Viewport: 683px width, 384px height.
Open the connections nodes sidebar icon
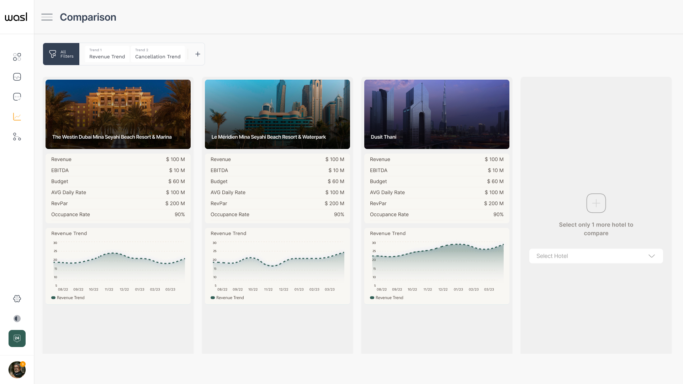tap(17, 137)
